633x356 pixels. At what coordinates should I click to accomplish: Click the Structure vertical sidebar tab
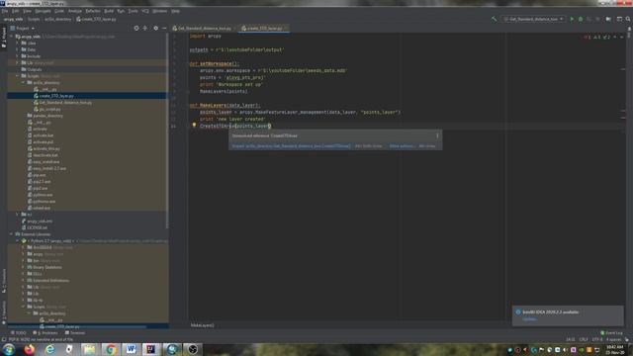(4, 281)
